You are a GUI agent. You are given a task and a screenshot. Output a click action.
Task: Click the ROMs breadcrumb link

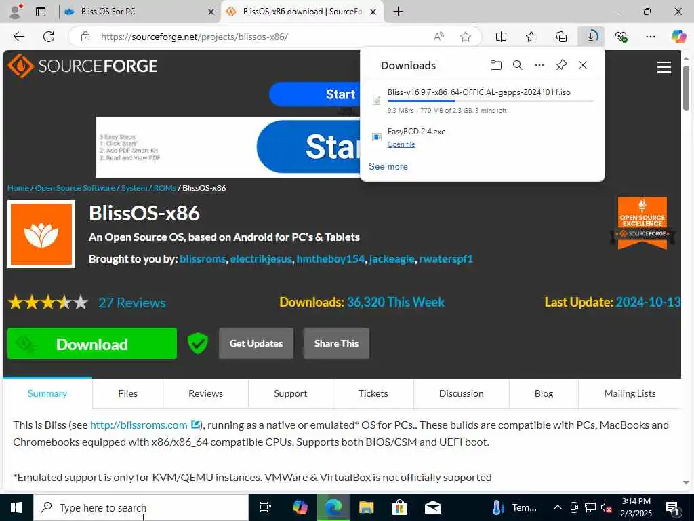pos(165,188)
